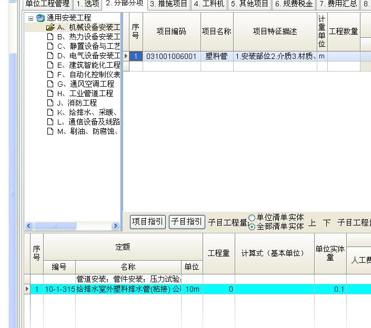
Task: Select tree item B、热力设备安装工
Action: [89, 37]
